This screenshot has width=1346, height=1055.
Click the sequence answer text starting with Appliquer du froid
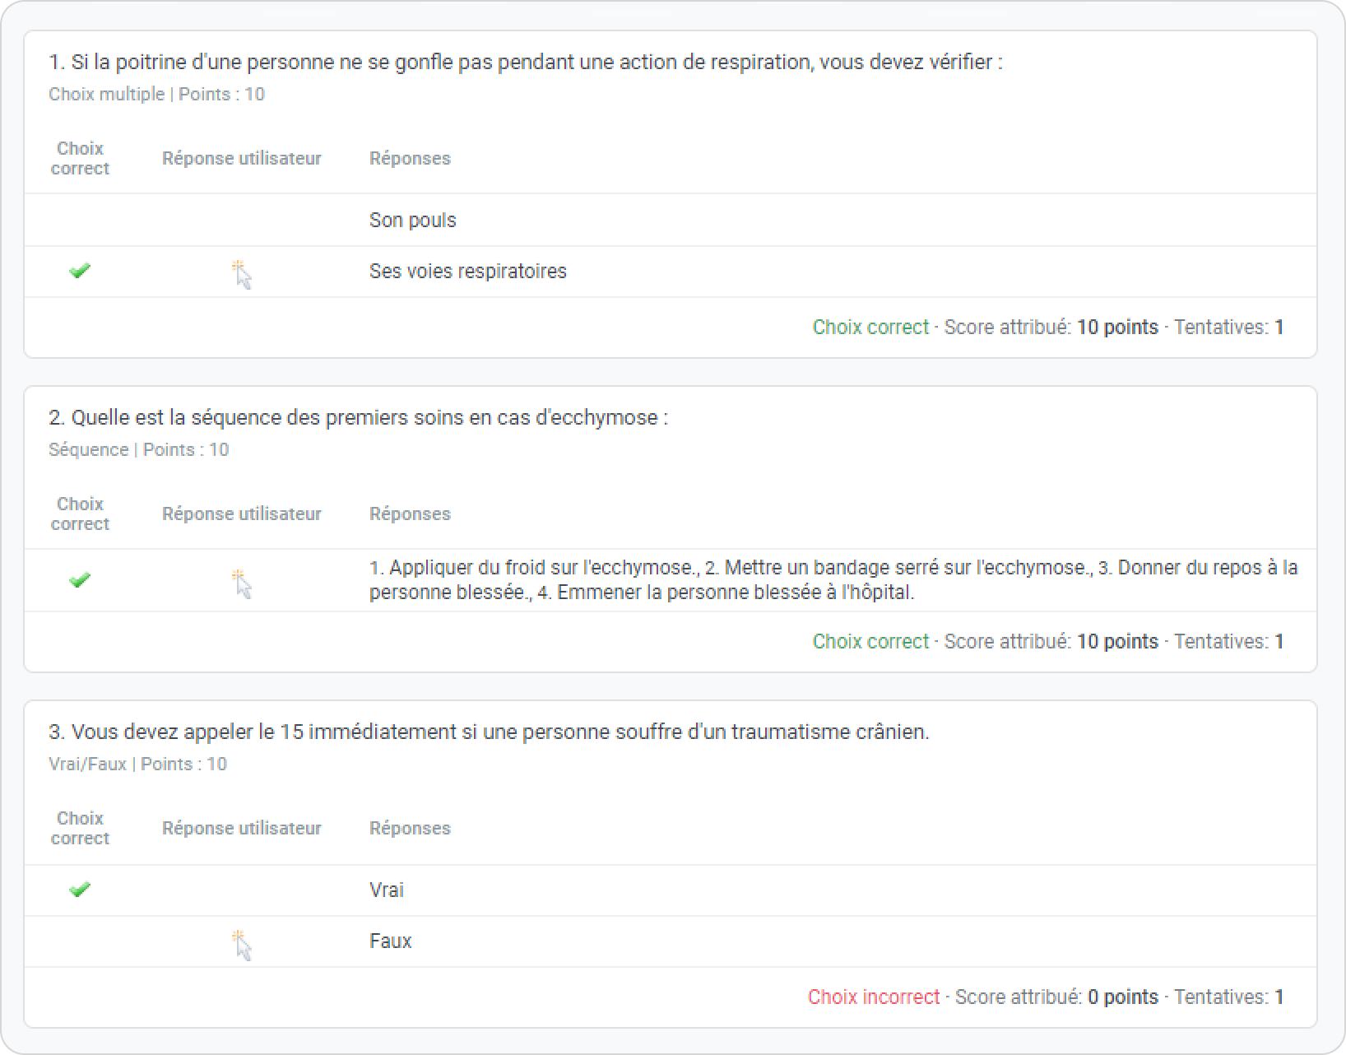point(833,579)
